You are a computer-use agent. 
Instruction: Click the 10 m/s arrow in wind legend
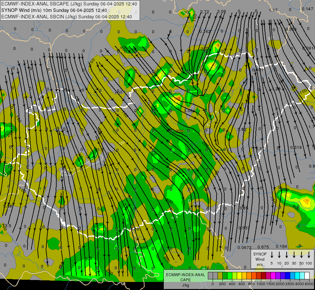(279, 255)
